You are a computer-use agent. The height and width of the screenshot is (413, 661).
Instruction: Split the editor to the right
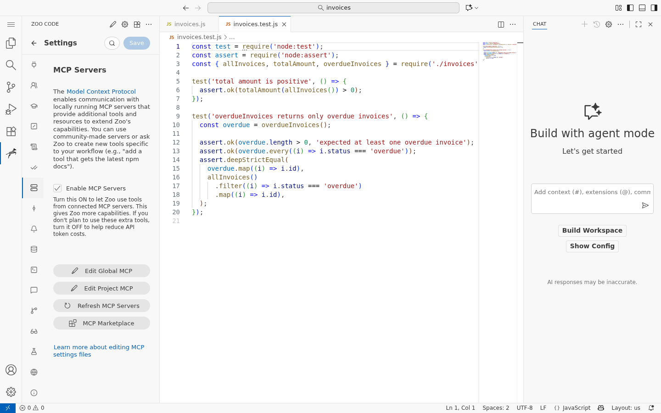pos(501,24)
